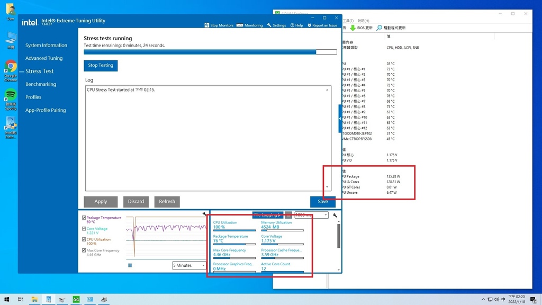Toggle the Core Voltage checkbox
The height and width of the screenshot is (305, 542).
(84, 229)
